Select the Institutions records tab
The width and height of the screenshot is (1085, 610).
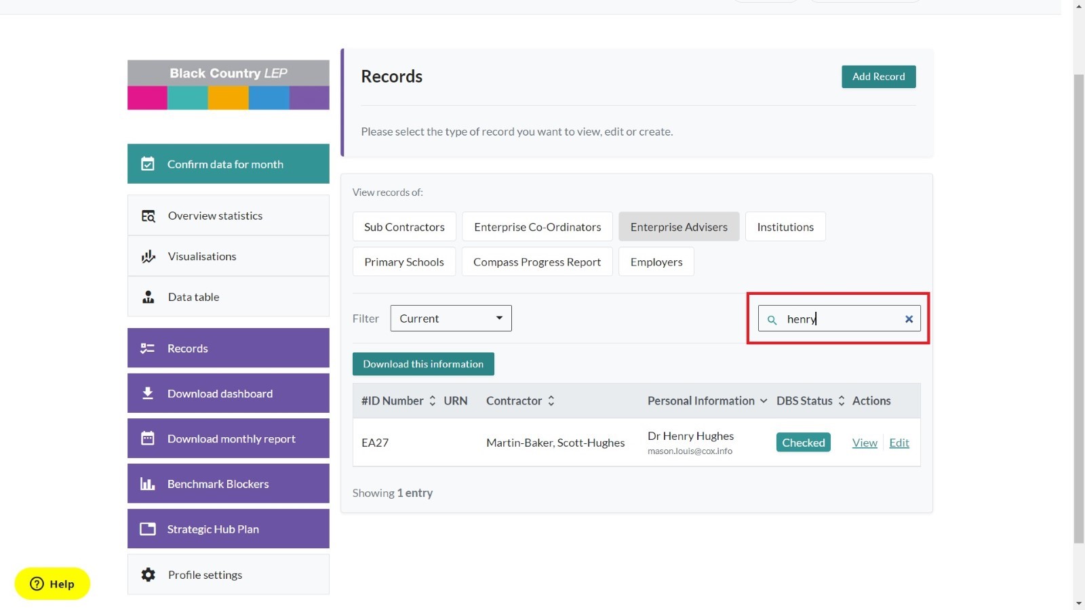[x=785, y=227]
